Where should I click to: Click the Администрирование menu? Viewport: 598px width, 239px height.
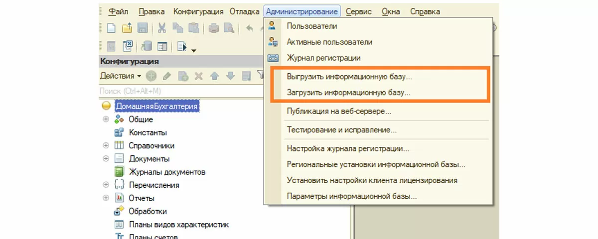point(302,11)
